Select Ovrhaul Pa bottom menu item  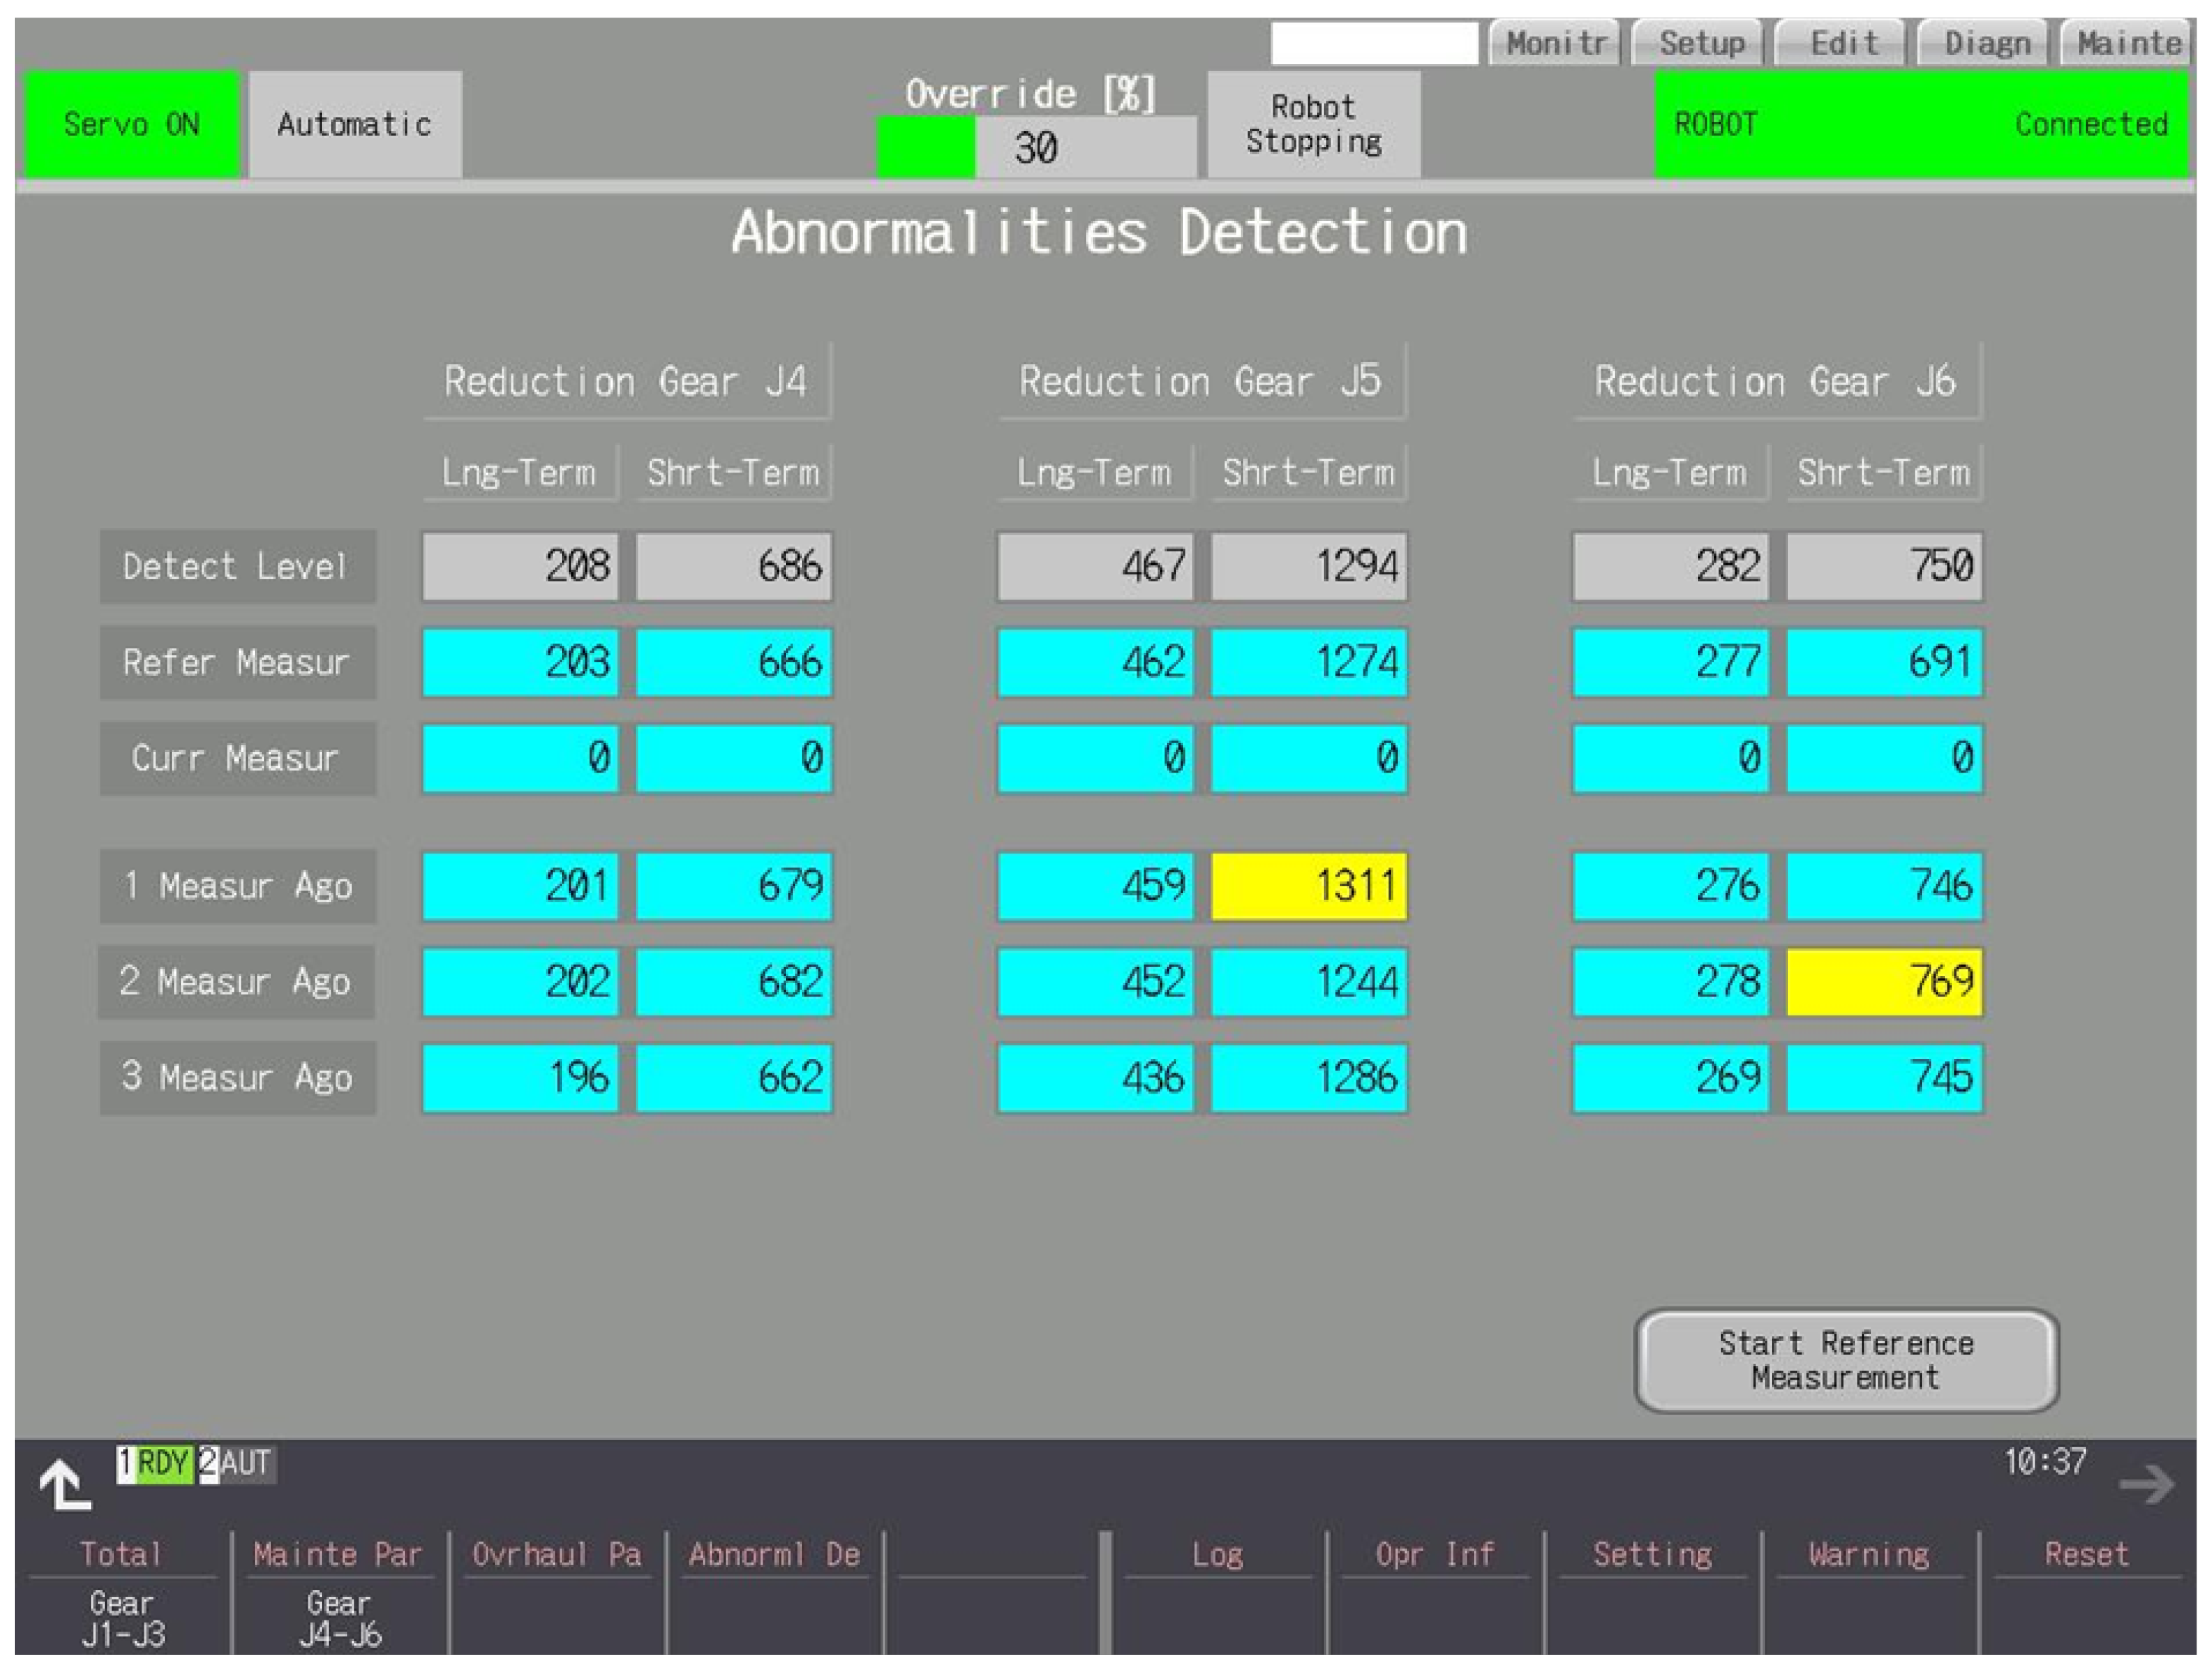(x=557, y=1592)
